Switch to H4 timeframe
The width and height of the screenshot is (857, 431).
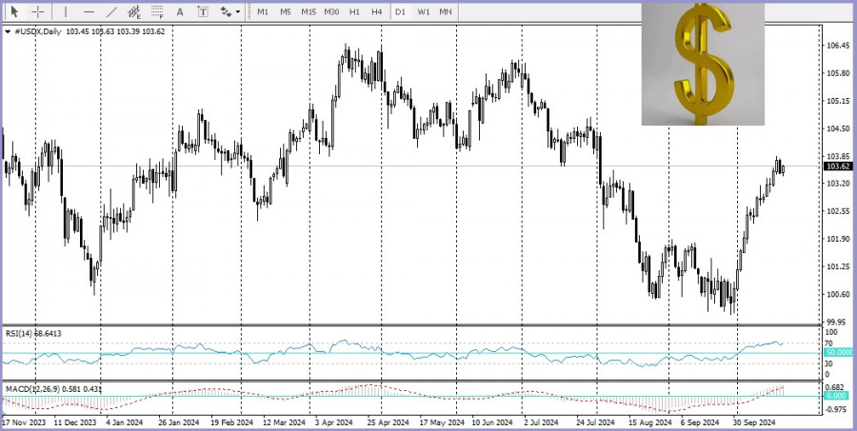(x=376, y=11)
